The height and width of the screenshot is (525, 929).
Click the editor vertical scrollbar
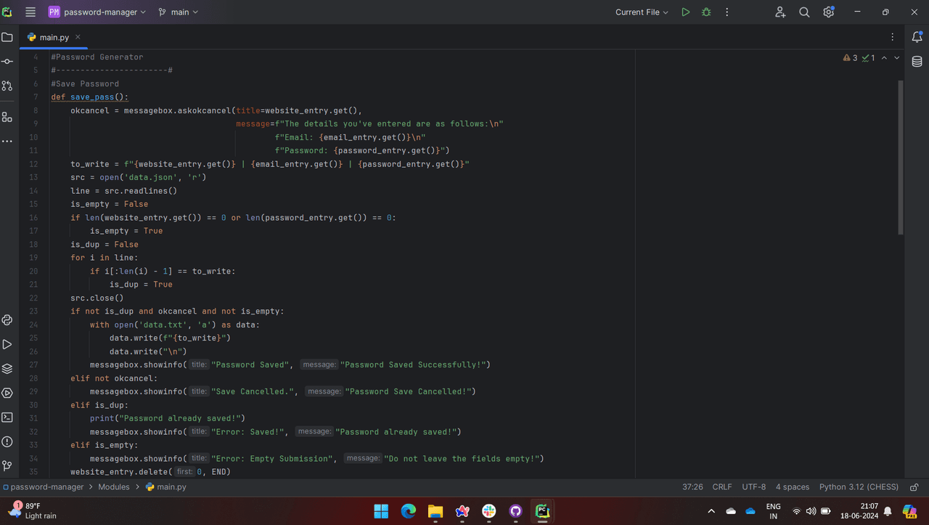[x=901, y=156]
